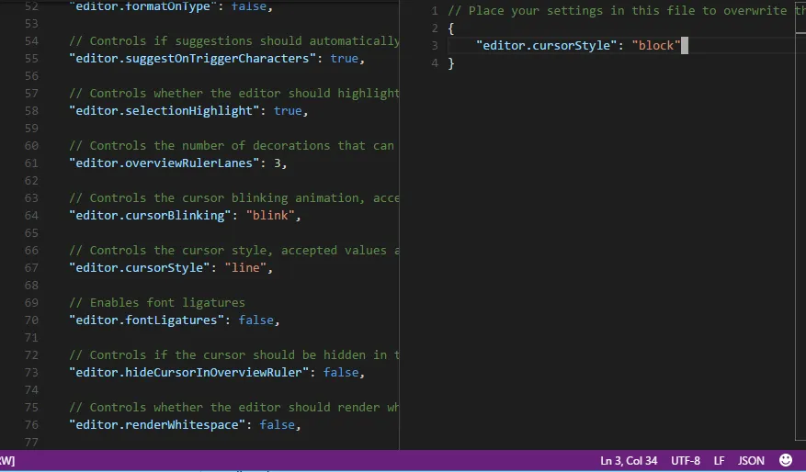Open language mode picker labeled JSON
This screenshot has height=472, width=806.
pyautogui.click(x=751, y=460)
